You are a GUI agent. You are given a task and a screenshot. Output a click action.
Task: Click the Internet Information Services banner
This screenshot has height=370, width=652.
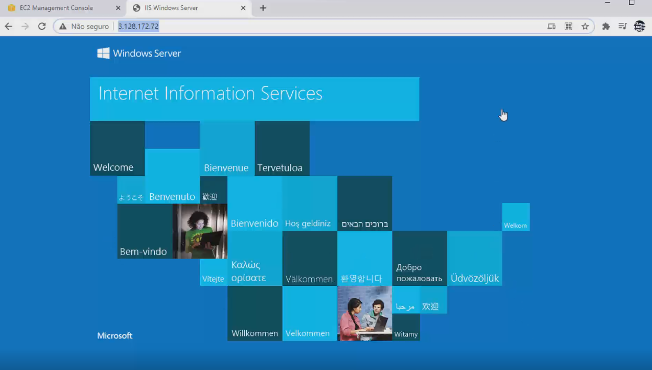(255, 99)
